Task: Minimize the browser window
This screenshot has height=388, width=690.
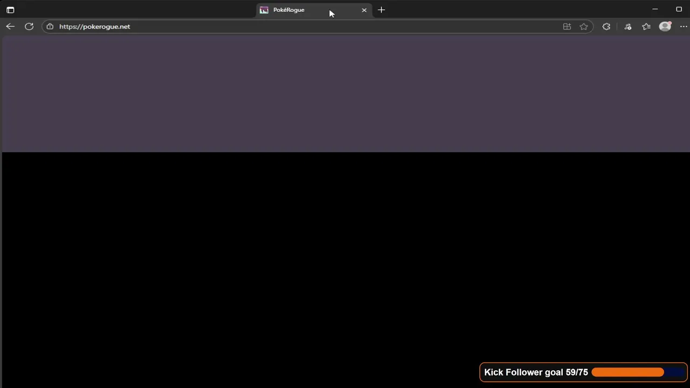Action: pyautogui.click(x=655, y=9)
